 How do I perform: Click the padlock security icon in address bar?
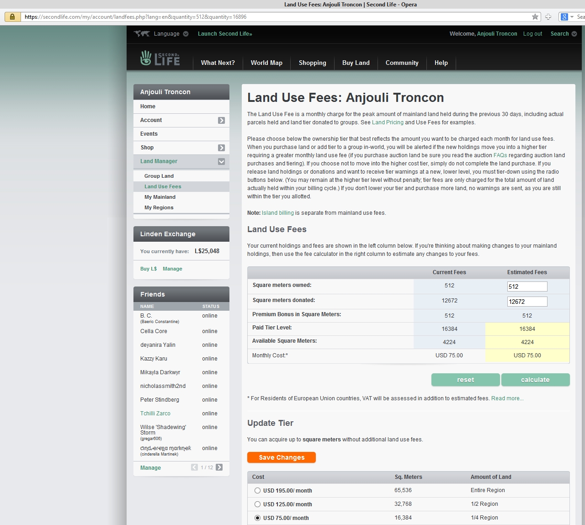(12, 17)
